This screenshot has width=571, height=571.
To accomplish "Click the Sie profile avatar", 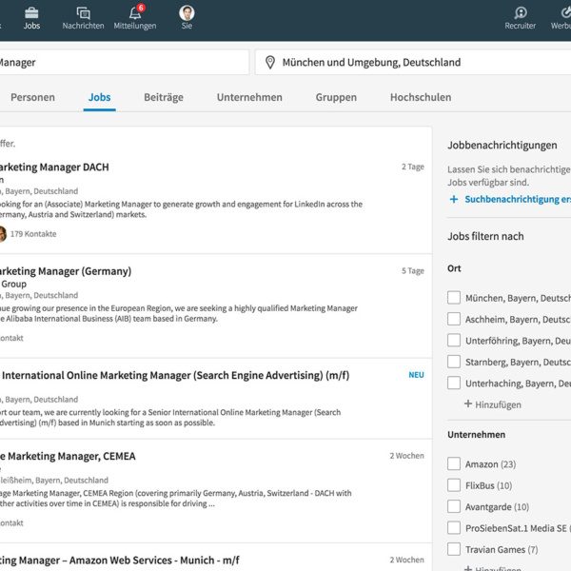I will point(187,12).
